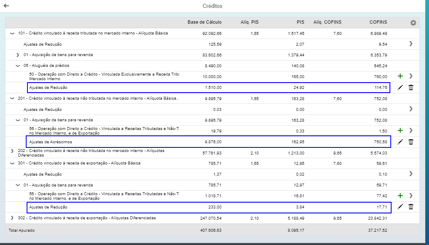Click green plus on 1.018,71 operation row
The height and width of the screenshot is (245, 429).
tap(400, 196)
